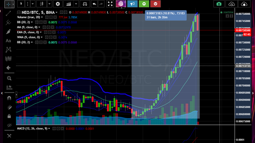Open the Indicators chart icon

[69, 4]
